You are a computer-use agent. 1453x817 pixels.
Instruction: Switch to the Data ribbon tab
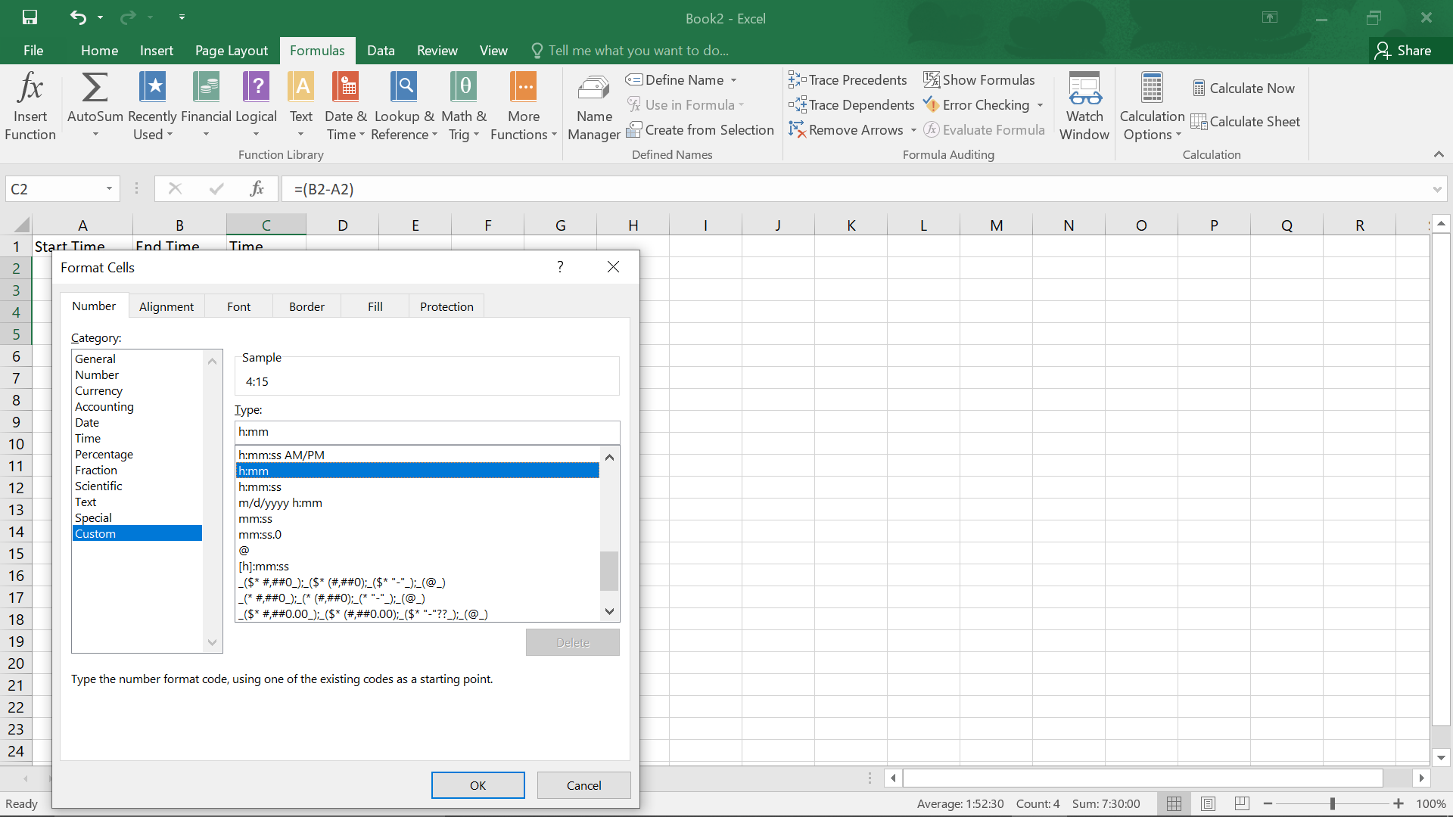pos(381,50)
